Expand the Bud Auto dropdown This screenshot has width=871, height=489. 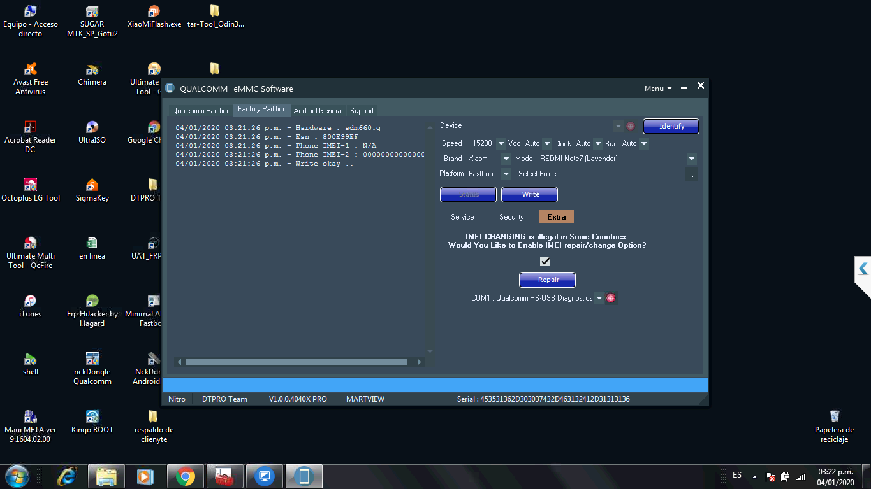[644, 143]
